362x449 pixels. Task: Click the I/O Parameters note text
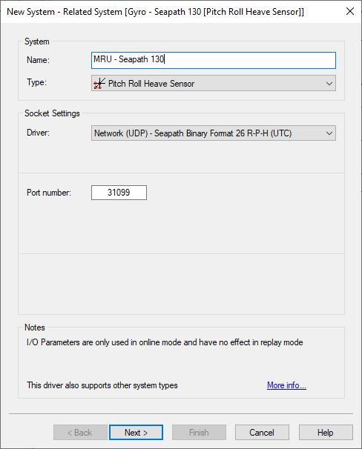point(165,342)
